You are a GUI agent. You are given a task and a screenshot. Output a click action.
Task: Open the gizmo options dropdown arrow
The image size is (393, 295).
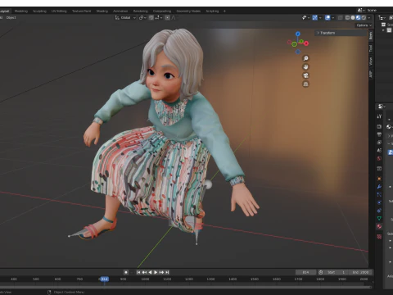tap(320, 18)
